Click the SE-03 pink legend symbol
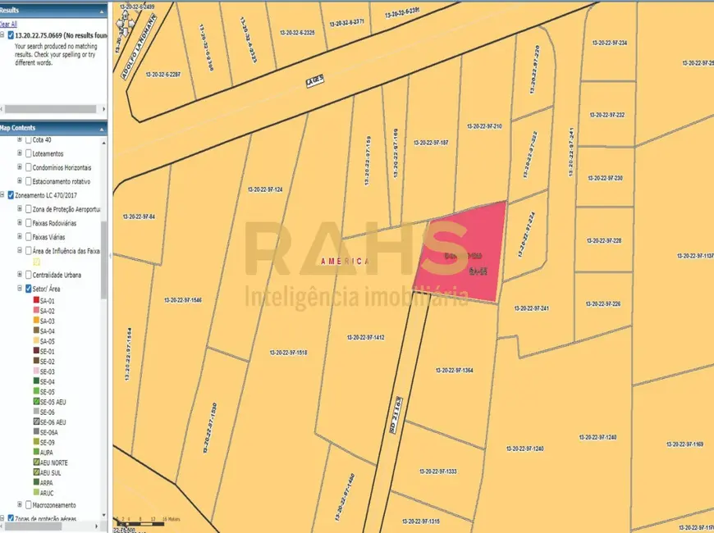This screenshot has width=714, height=533. click(x=35, y=371)
